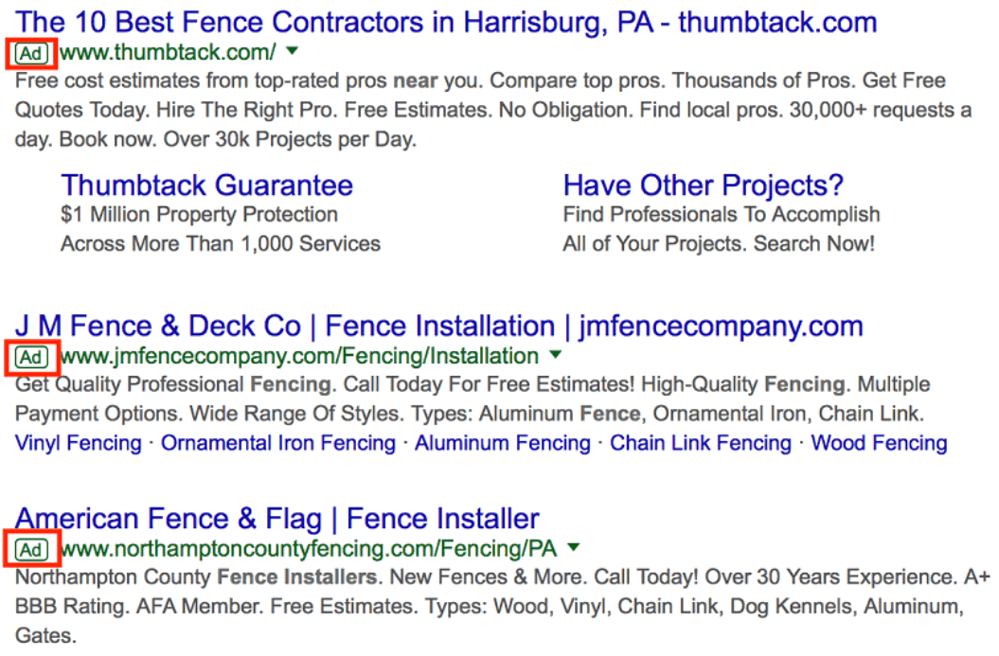This screenshot has height=656, width=999.
Task: Open the J M Fence & Deck Co headline
Action: coord(438,327)
